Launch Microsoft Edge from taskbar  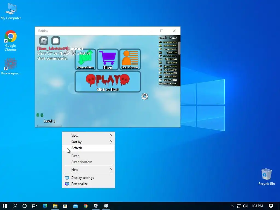click(x=45, y=206)
